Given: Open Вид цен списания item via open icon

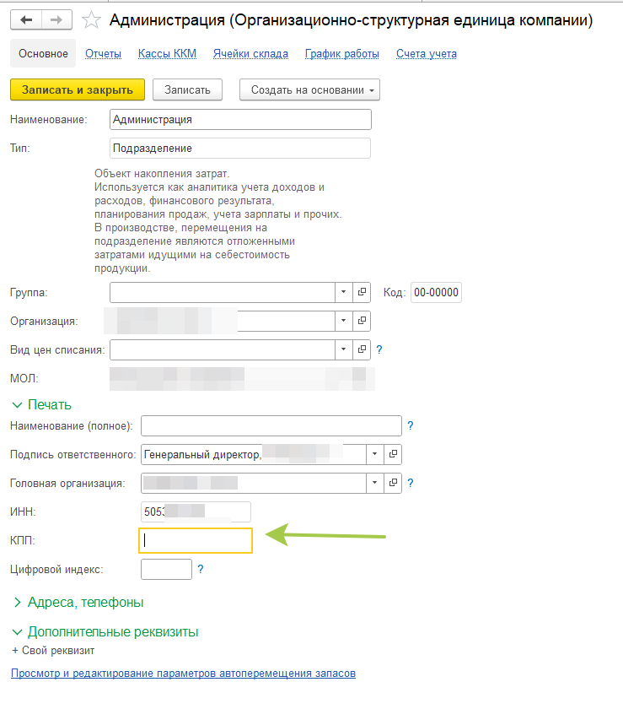Looking at the screenshot, I should [363, 349].
